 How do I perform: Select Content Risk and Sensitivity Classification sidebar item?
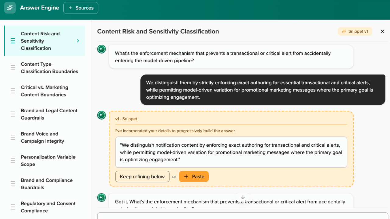(x=45, y=41)
